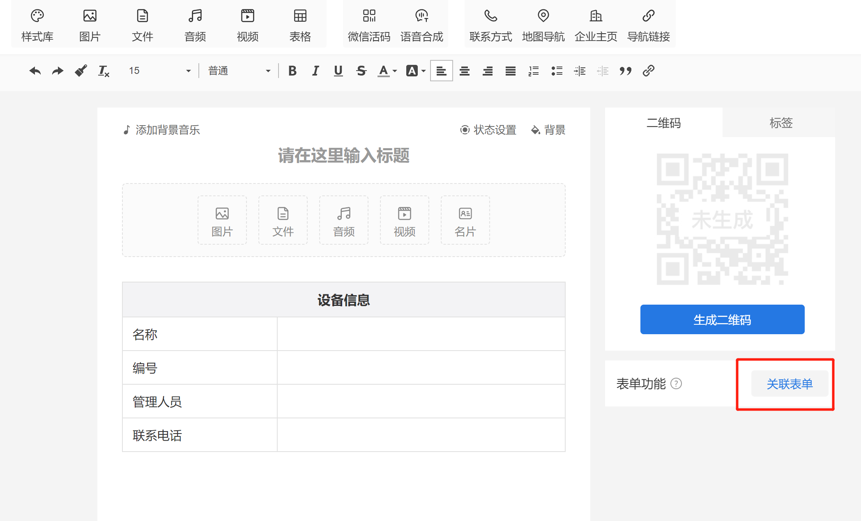This screenshot has width=861, height=521.
Task: Click the title field 请在这里输入标题
Action: 344,156
